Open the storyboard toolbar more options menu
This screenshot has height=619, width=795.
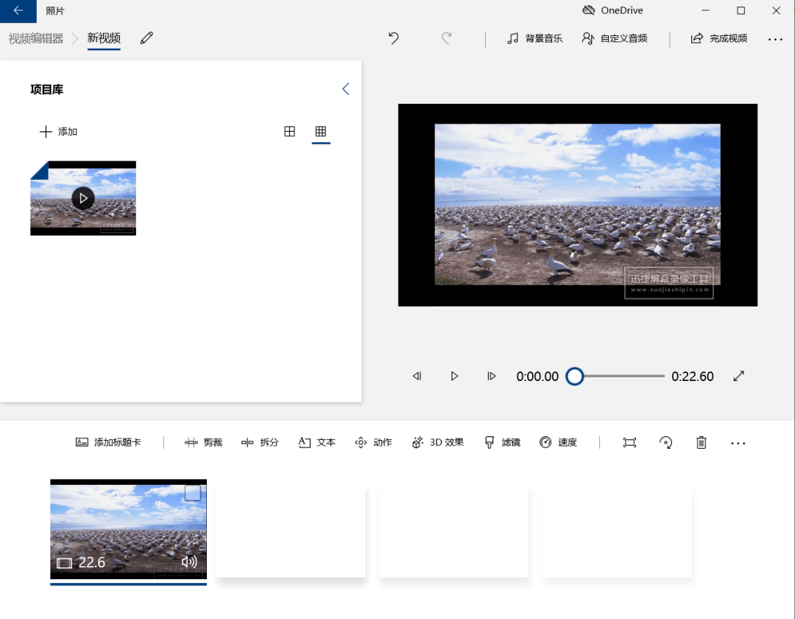point(738,443)
